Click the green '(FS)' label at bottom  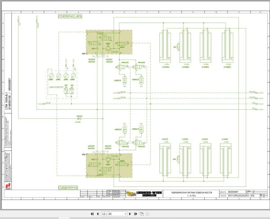click(x=68, y=187)
